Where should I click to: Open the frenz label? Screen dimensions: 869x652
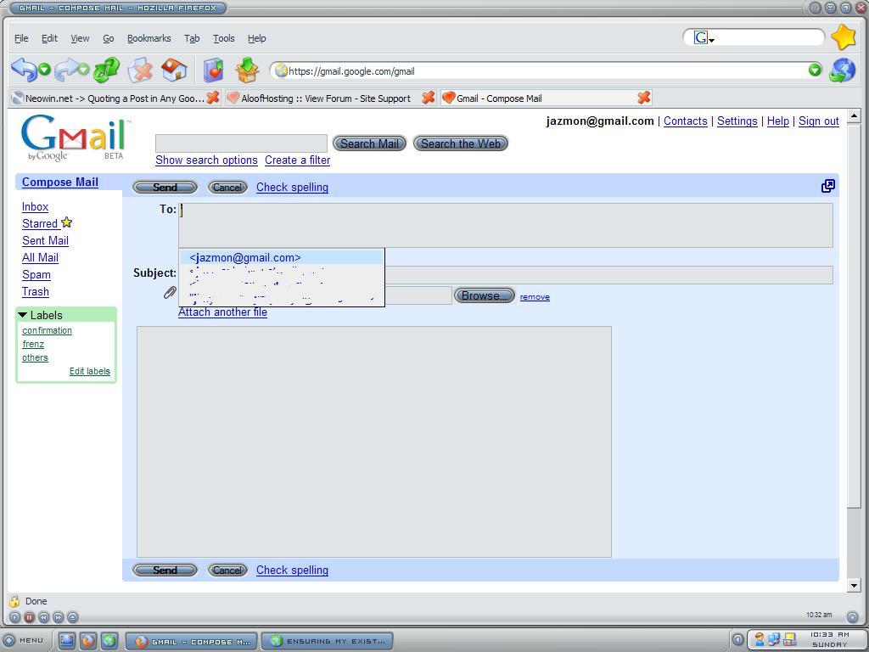[x=33, y=345]
